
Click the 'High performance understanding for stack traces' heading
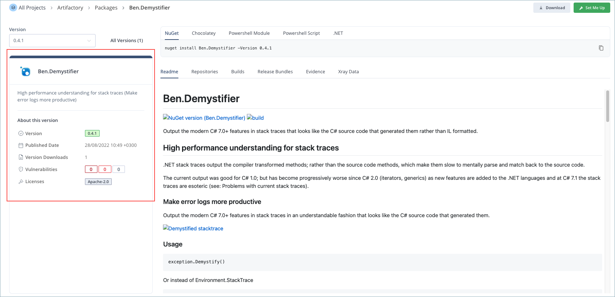click(251, 148)
